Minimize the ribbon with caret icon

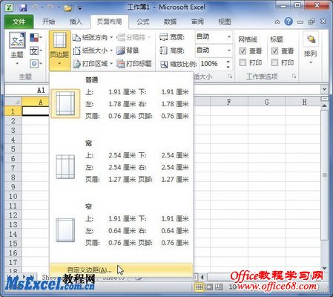pos(277,22)
